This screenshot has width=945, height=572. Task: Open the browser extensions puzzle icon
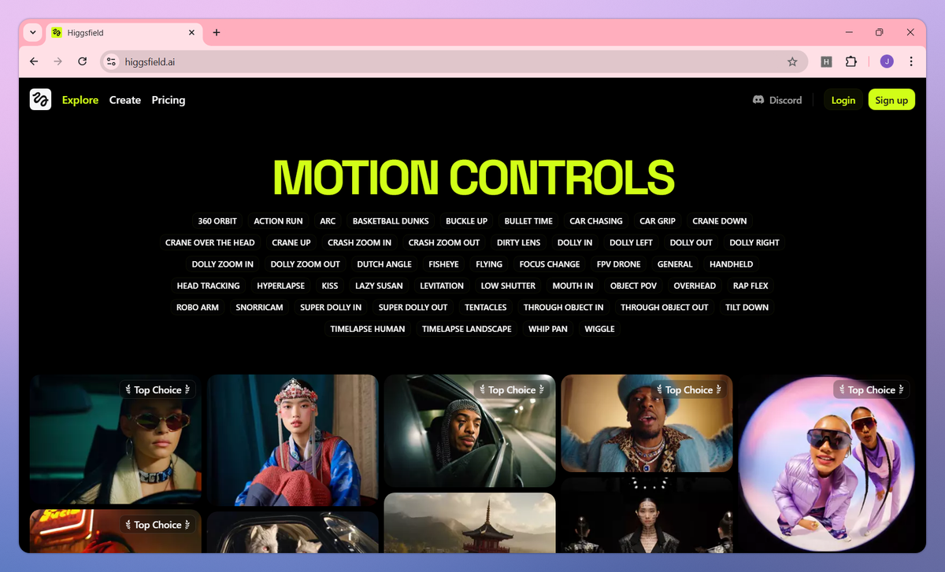(x=853, y=61)
